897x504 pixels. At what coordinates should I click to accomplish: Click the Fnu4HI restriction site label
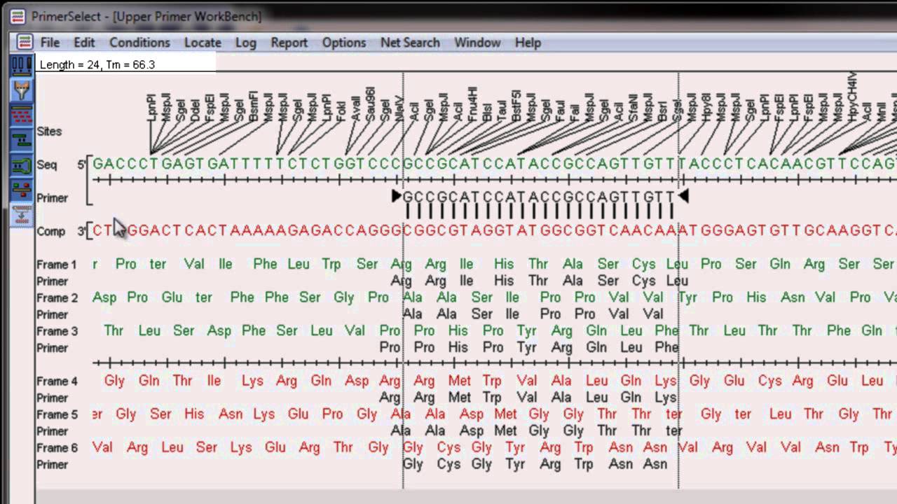click(x=472, y=104)
